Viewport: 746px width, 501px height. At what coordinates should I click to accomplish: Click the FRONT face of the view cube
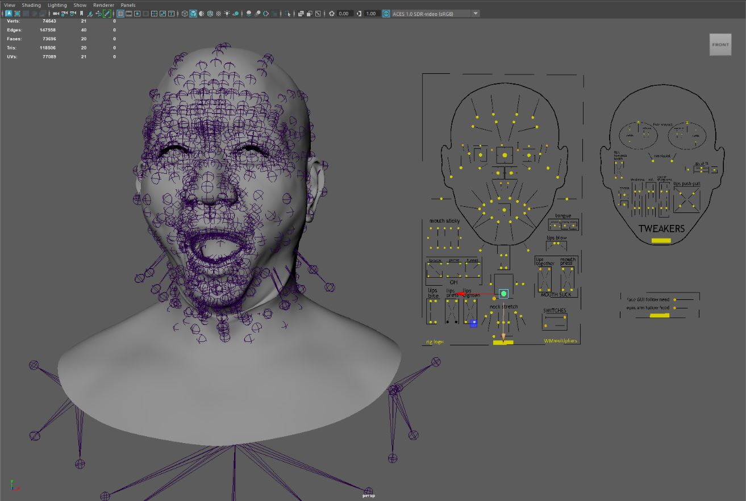point(720,45)
